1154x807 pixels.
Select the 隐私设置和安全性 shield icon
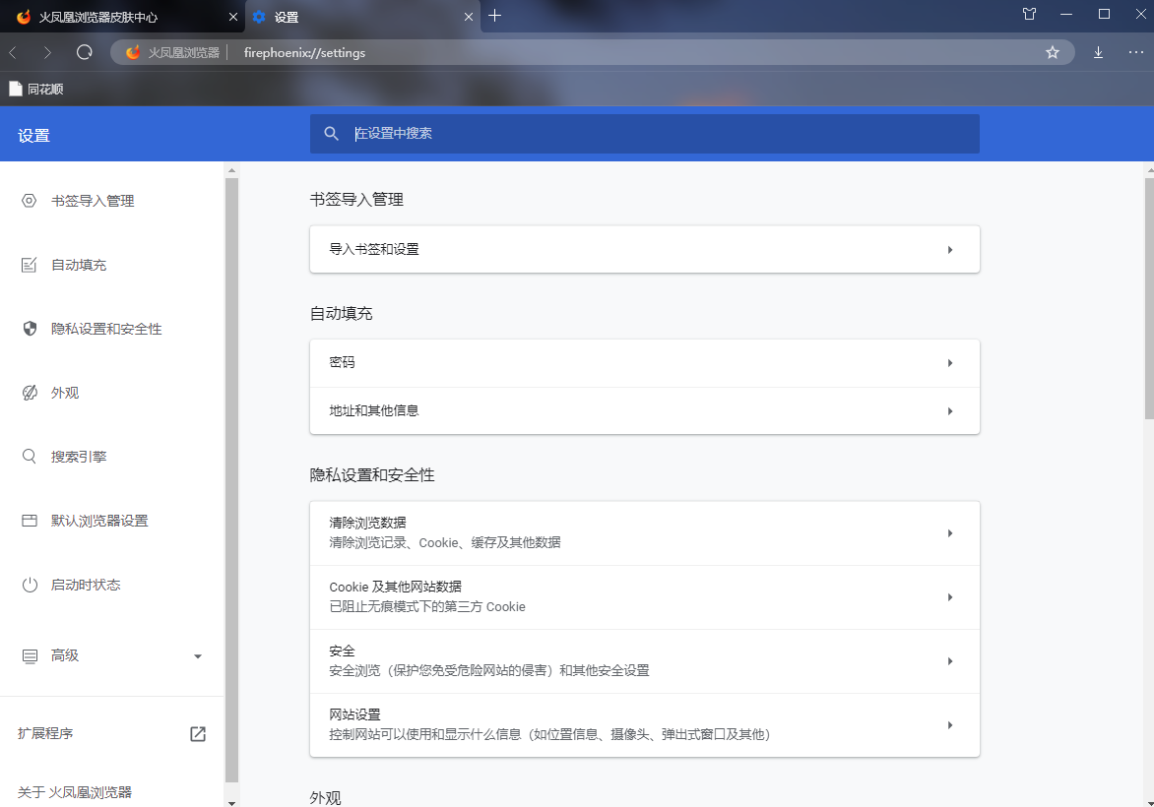(30, 328)
